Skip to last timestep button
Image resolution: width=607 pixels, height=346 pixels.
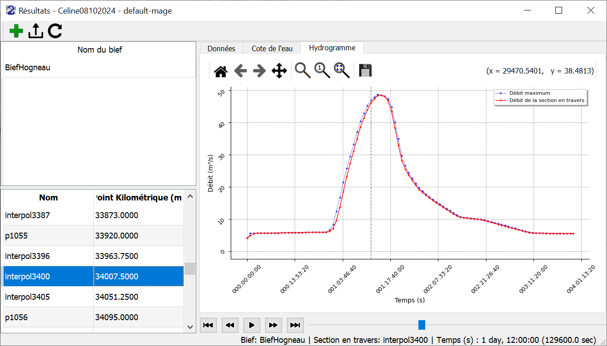click(x=295, y=325)
